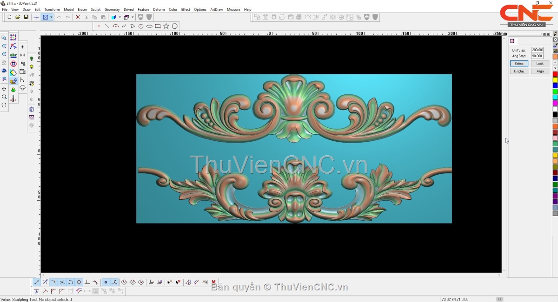
Task: Click the angle measurement icon
Action: [23, 80]
